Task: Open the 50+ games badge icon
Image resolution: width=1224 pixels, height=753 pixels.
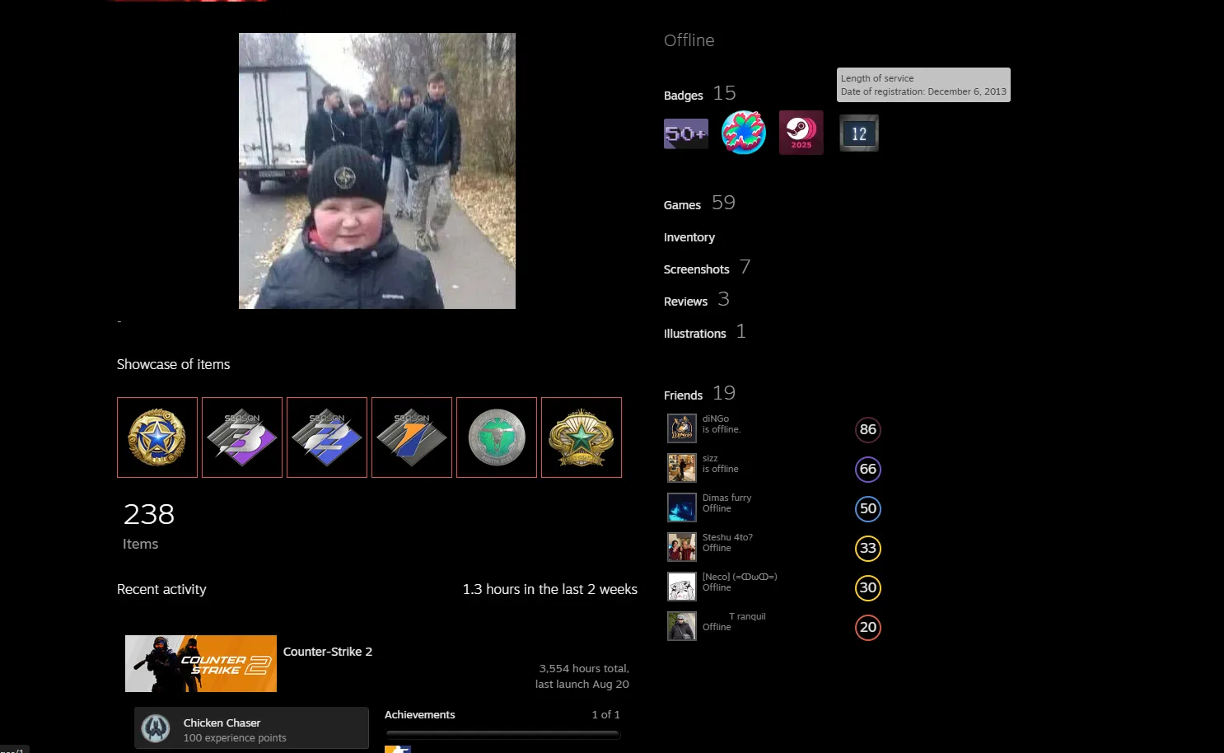Action: click(x=686, y=133)
